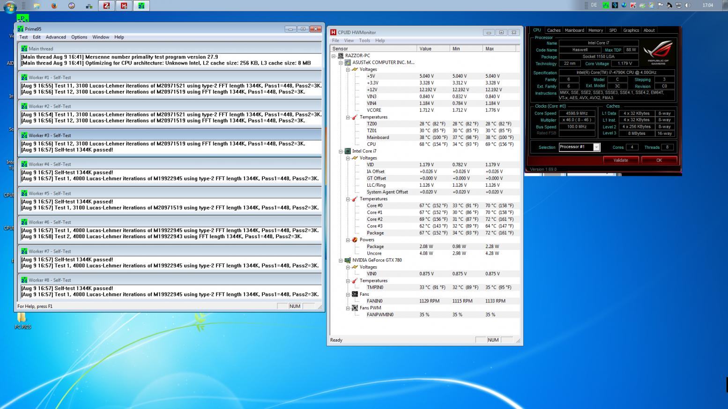Click the green Prime95 tray icon
The width and height of the screenshot is (728, 409).
coord(606,5)
